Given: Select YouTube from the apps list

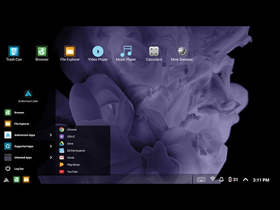Looking at the screenshot, I should coord(72,172).
